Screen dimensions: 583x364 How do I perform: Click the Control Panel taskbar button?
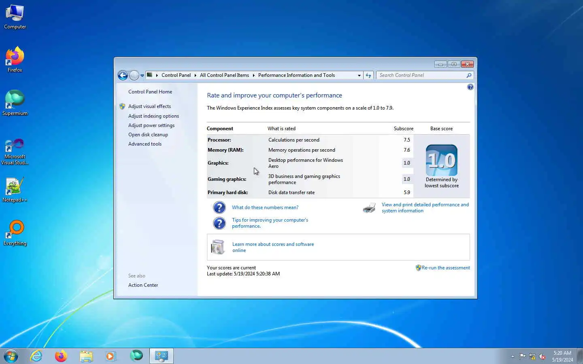tap(162, 356)
